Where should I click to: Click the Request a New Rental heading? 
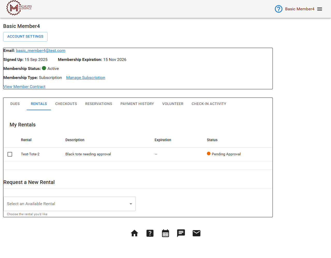[29, 182]
